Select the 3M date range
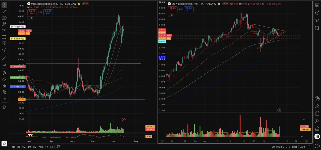 [x=29, y=147]
